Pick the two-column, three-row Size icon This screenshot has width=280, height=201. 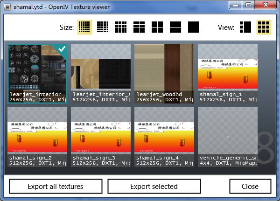(139, 27)
